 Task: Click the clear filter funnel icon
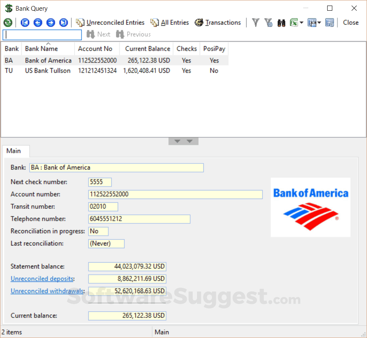coord(269,23)
